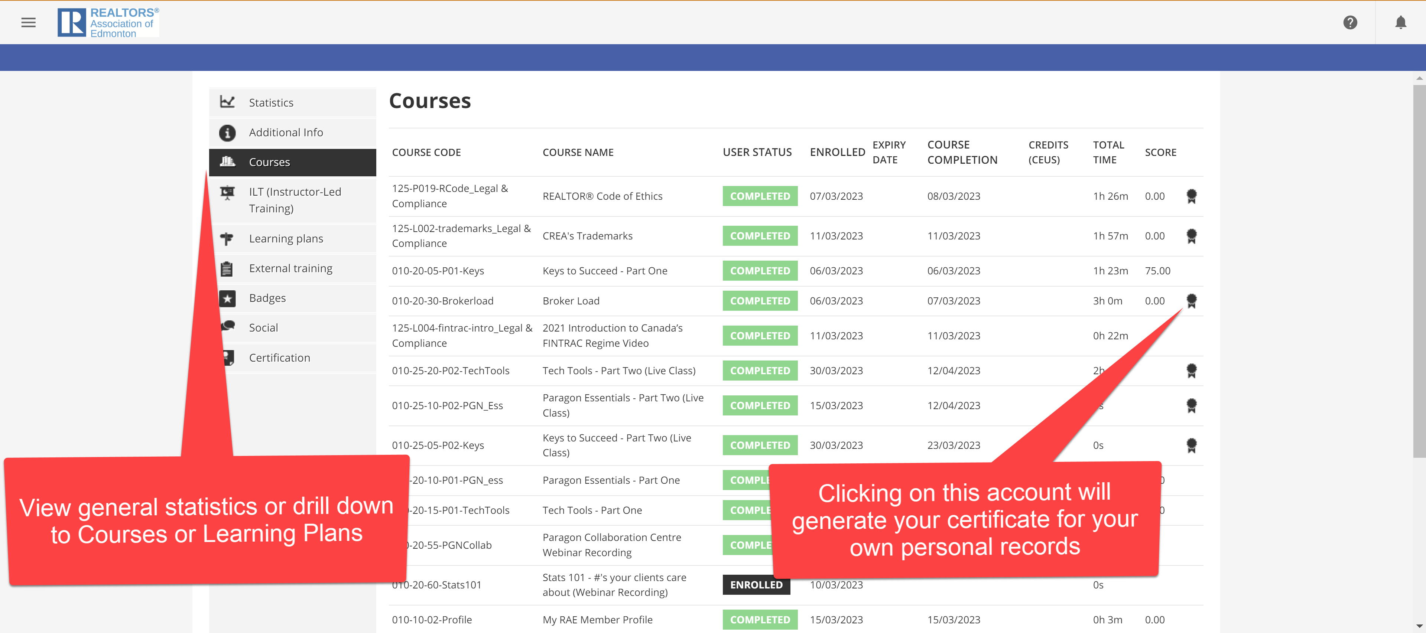This screenshot has height=633, width=1426.
Task: Open the Additional Info section
Action: pos(292,132)
